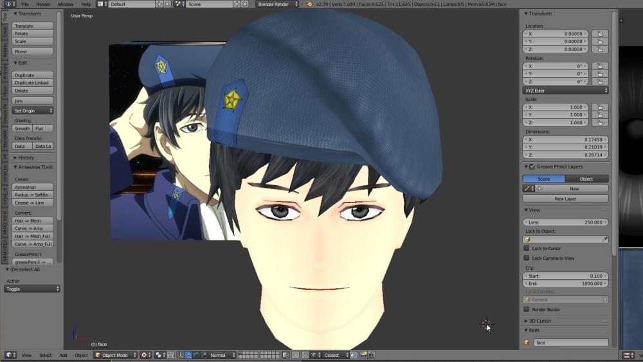Open the Toggle action dropdown
Screen dimensions: 643x362
(32, 289)
